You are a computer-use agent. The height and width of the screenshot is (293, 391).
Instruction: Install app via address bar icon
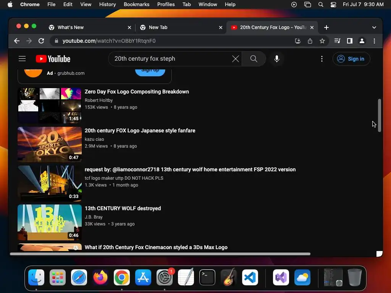(297, 41)
